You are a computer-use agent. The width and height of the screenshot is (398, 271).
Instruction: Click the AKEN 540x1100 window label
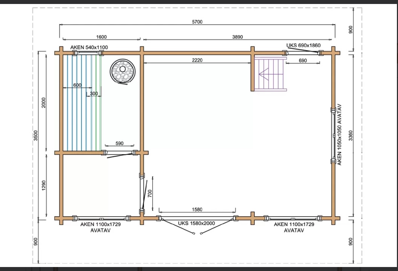point(89,47)
